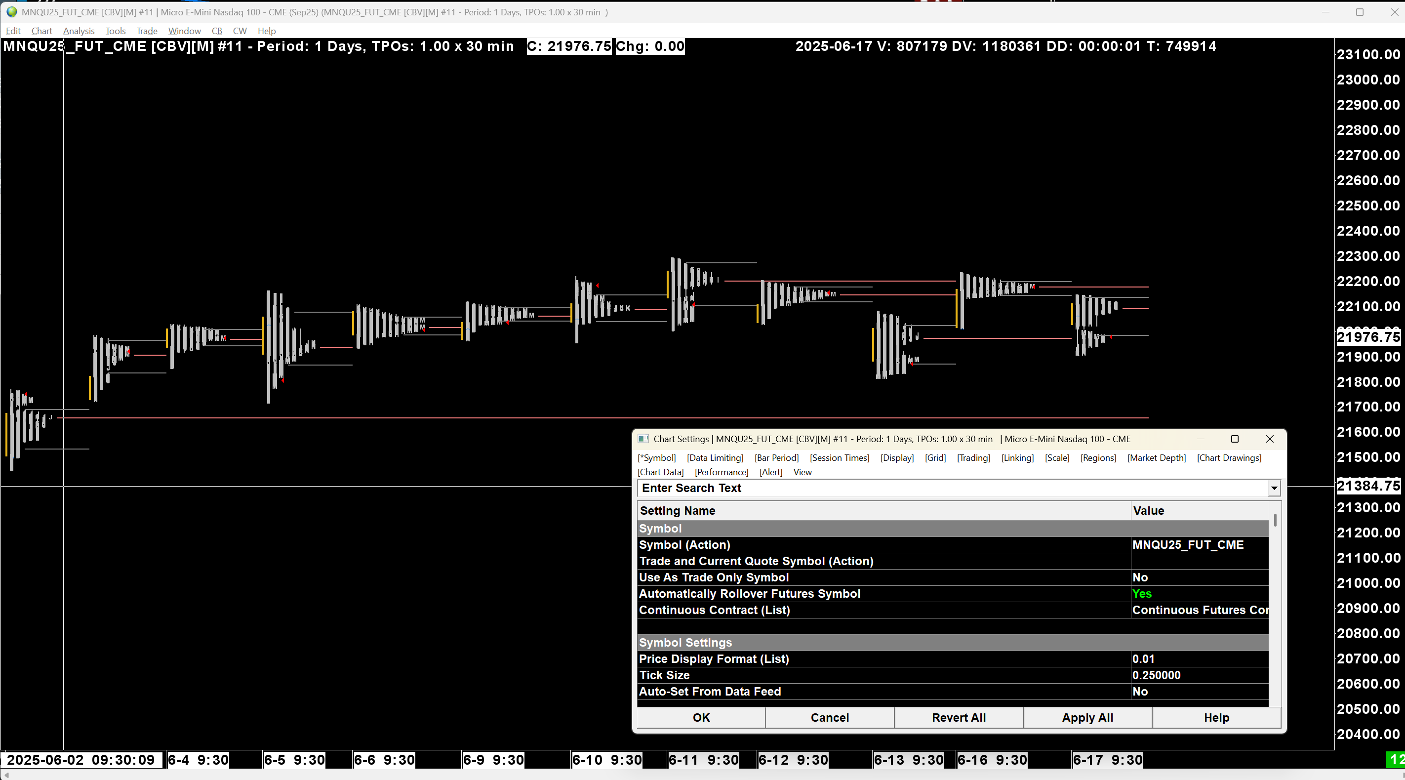Switch to the [Chart Drawings] tab
Viewport: 1405px width, 780px height.
click(x=1229, y=457)
